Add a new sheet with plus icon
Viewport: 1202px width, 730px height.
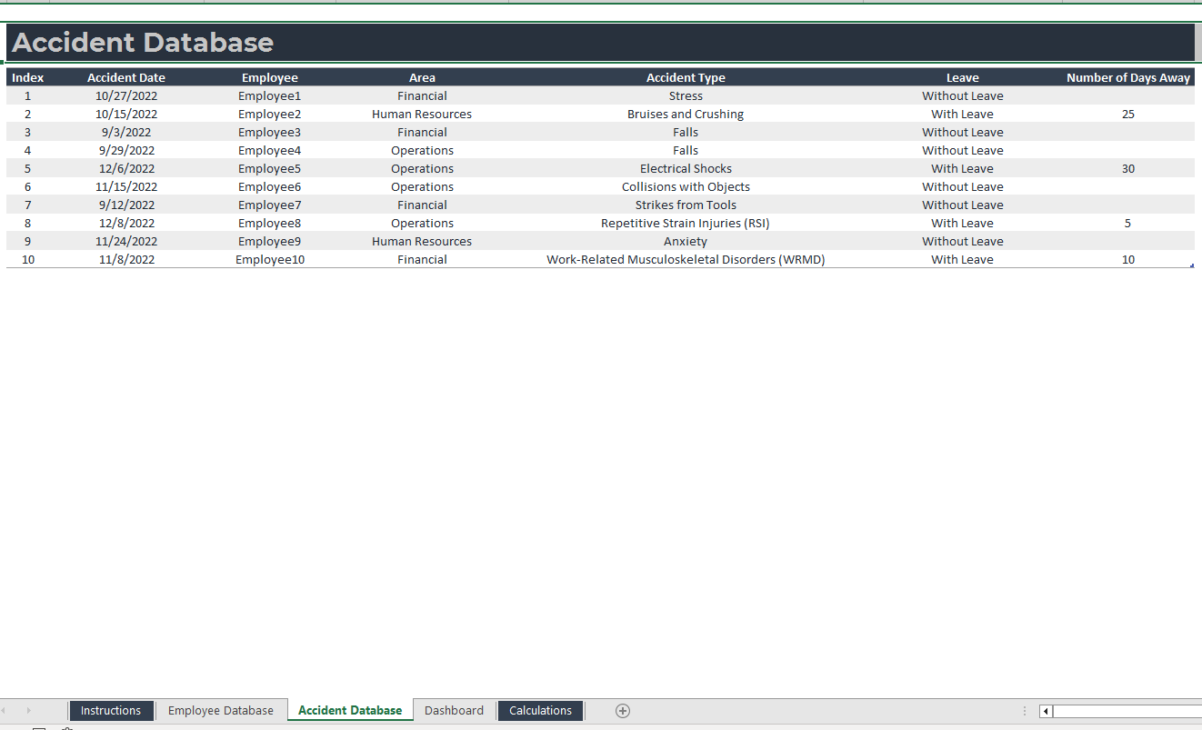point(623,711)
